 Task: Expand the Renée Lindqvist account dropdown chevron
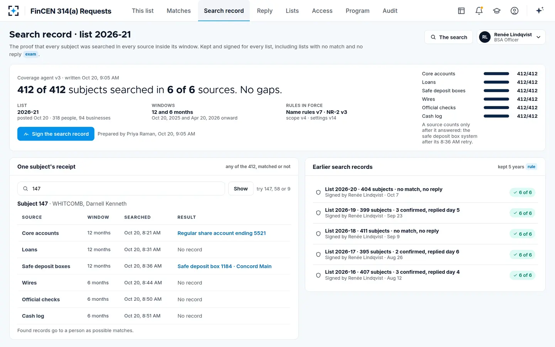(x=538, y=37)
